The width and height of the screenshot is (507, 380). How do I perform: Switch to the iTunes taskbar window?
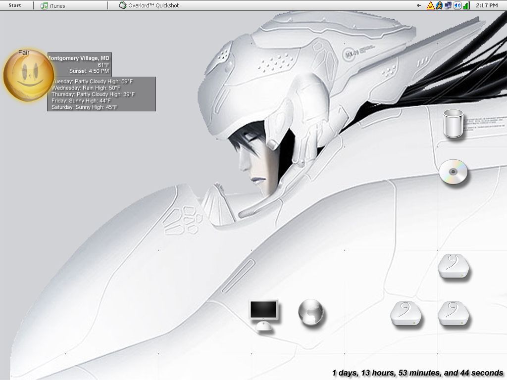click(x=53, y=5)
